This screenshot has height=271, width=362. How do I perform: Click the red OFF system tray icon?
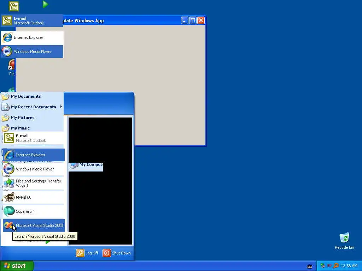(329, 266)
